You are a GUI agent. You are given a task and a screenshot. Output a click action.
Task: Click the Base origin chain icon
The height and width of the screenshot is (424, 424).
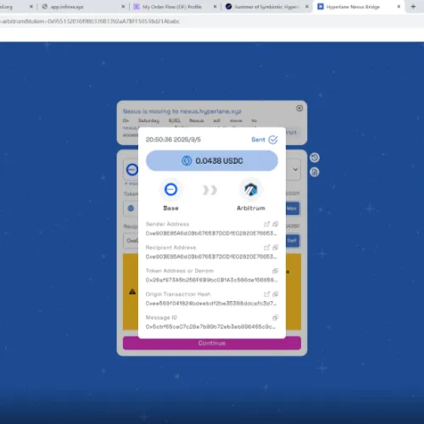[x=170, y=189]
